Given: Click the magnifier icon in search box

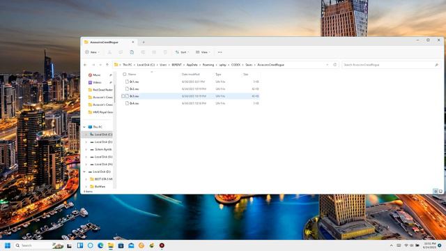Looking at the screenshot, I should (436, 65).
